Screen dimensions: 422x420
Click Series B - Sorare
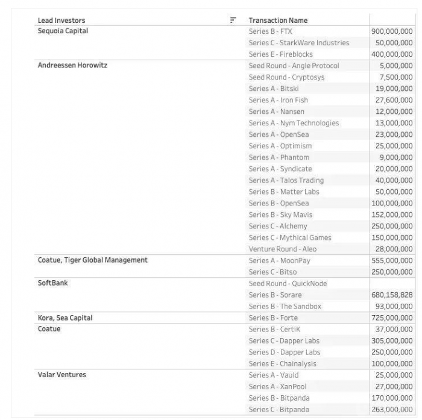click(x=275, y=295)
